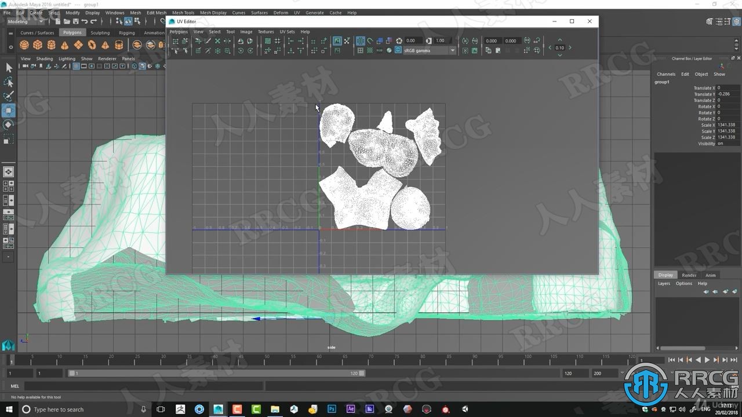Create a polygon Cylinder from shelf
The image size is (742, 417).
pyautogui.click(x=51, y=45)
